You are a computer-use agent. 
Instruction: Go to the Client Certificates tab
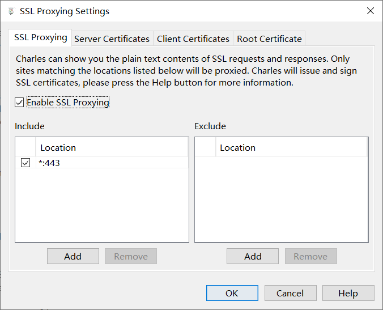coord(193,39)
